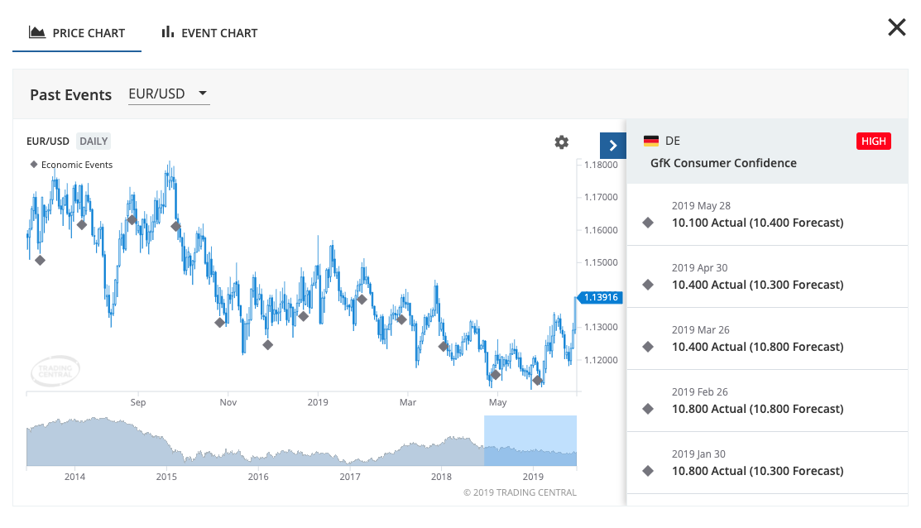
Task: Click 2014 on the navigator timeline
Action: click(x=74, y=477)
